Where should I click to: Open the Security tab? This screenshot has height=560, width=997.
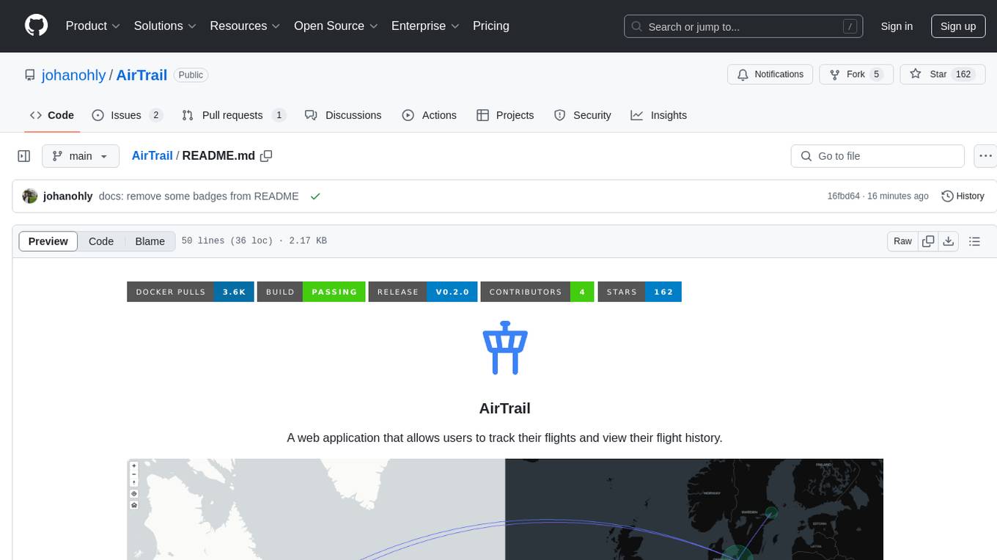[x=583, y=115]
